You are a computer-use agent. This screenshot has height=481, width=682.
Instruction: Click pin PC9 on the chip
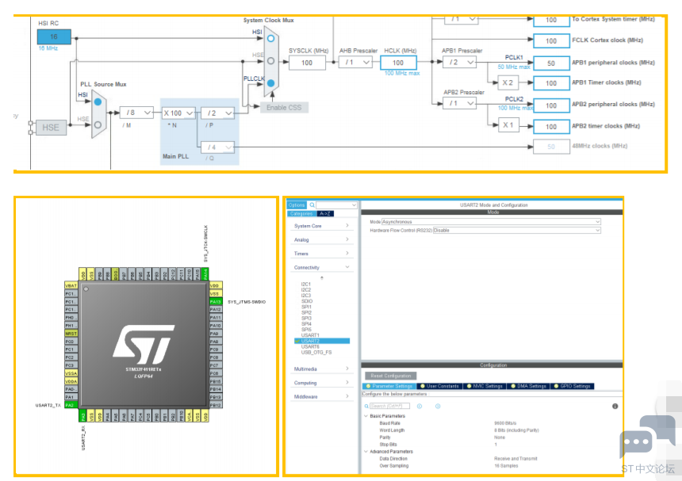[216, 349]
